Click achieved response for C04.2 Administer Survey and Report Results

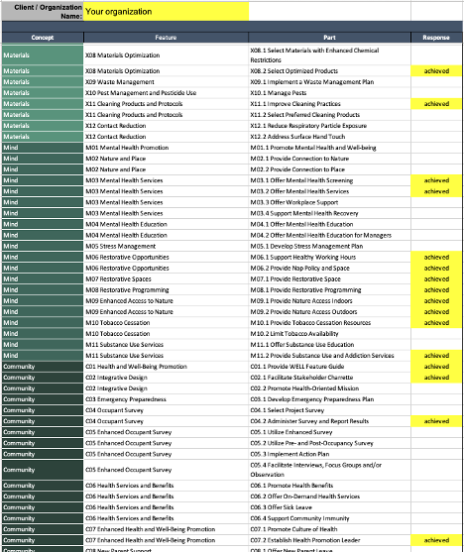click(x=436, y=421)
